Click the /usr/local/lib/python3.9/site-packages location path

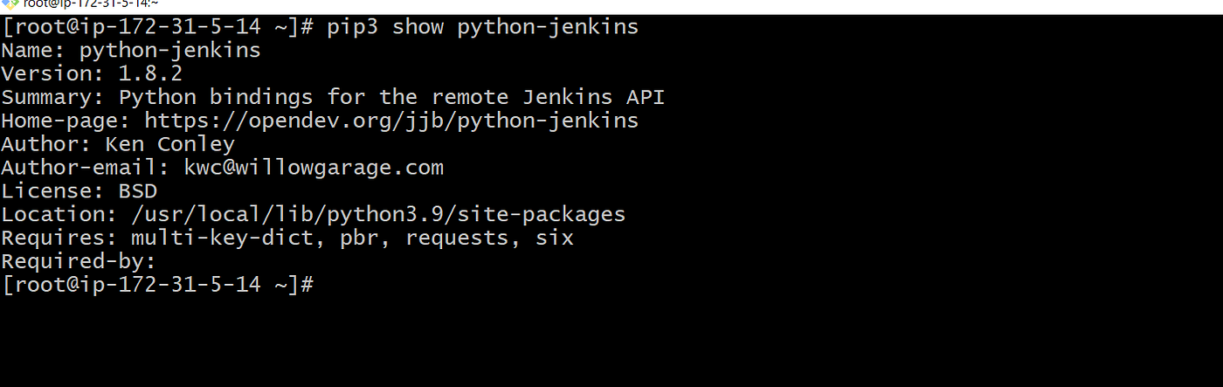[x=378, y=214]
